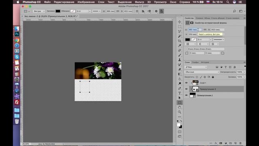Open path alignment options in options bar

(143, 11)
